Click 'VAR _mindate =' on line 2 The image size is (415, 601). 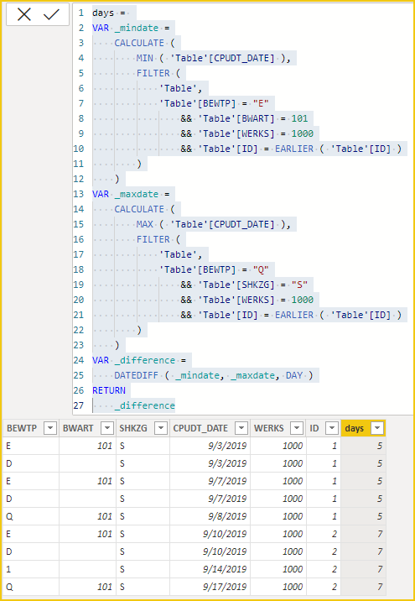point(131,28)
